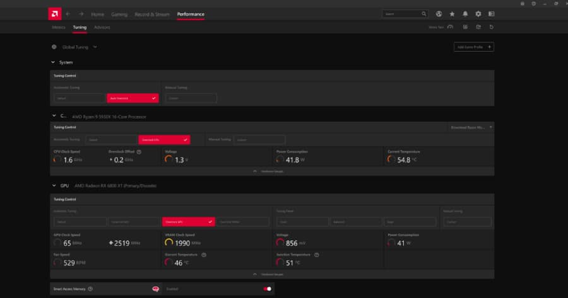568x298 pixels.
Task: Collapse the System section
Action: [53, 62]
